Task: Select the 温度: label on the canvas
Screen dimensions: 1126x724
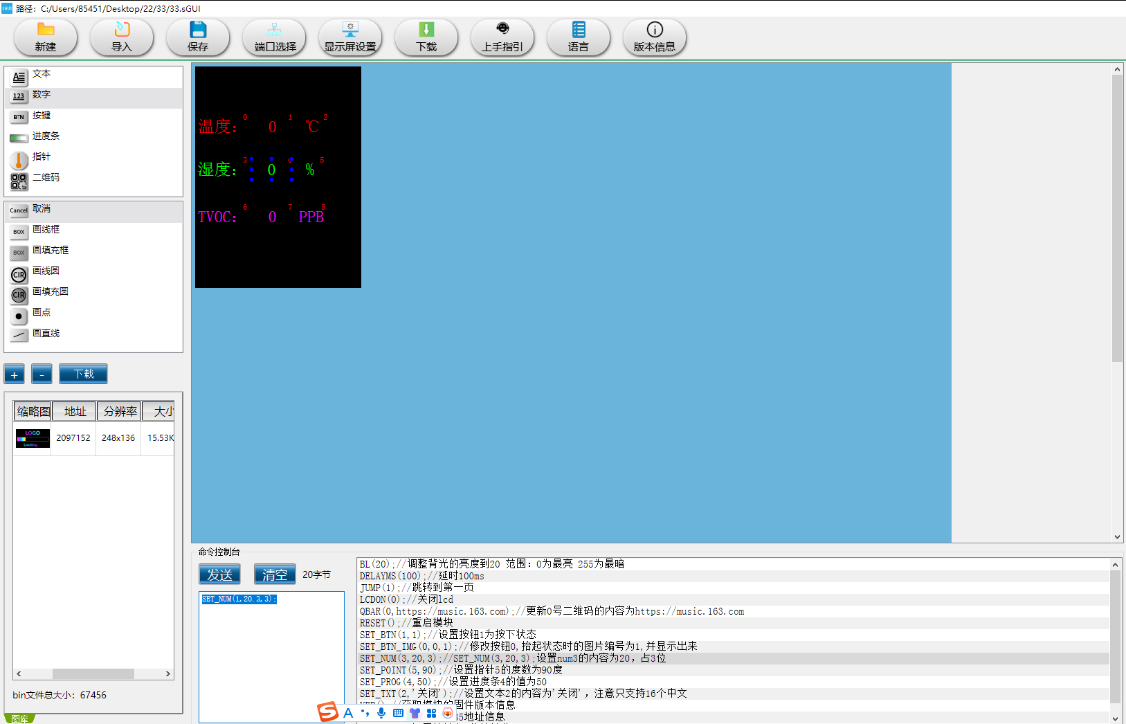Action: point(218,127)
